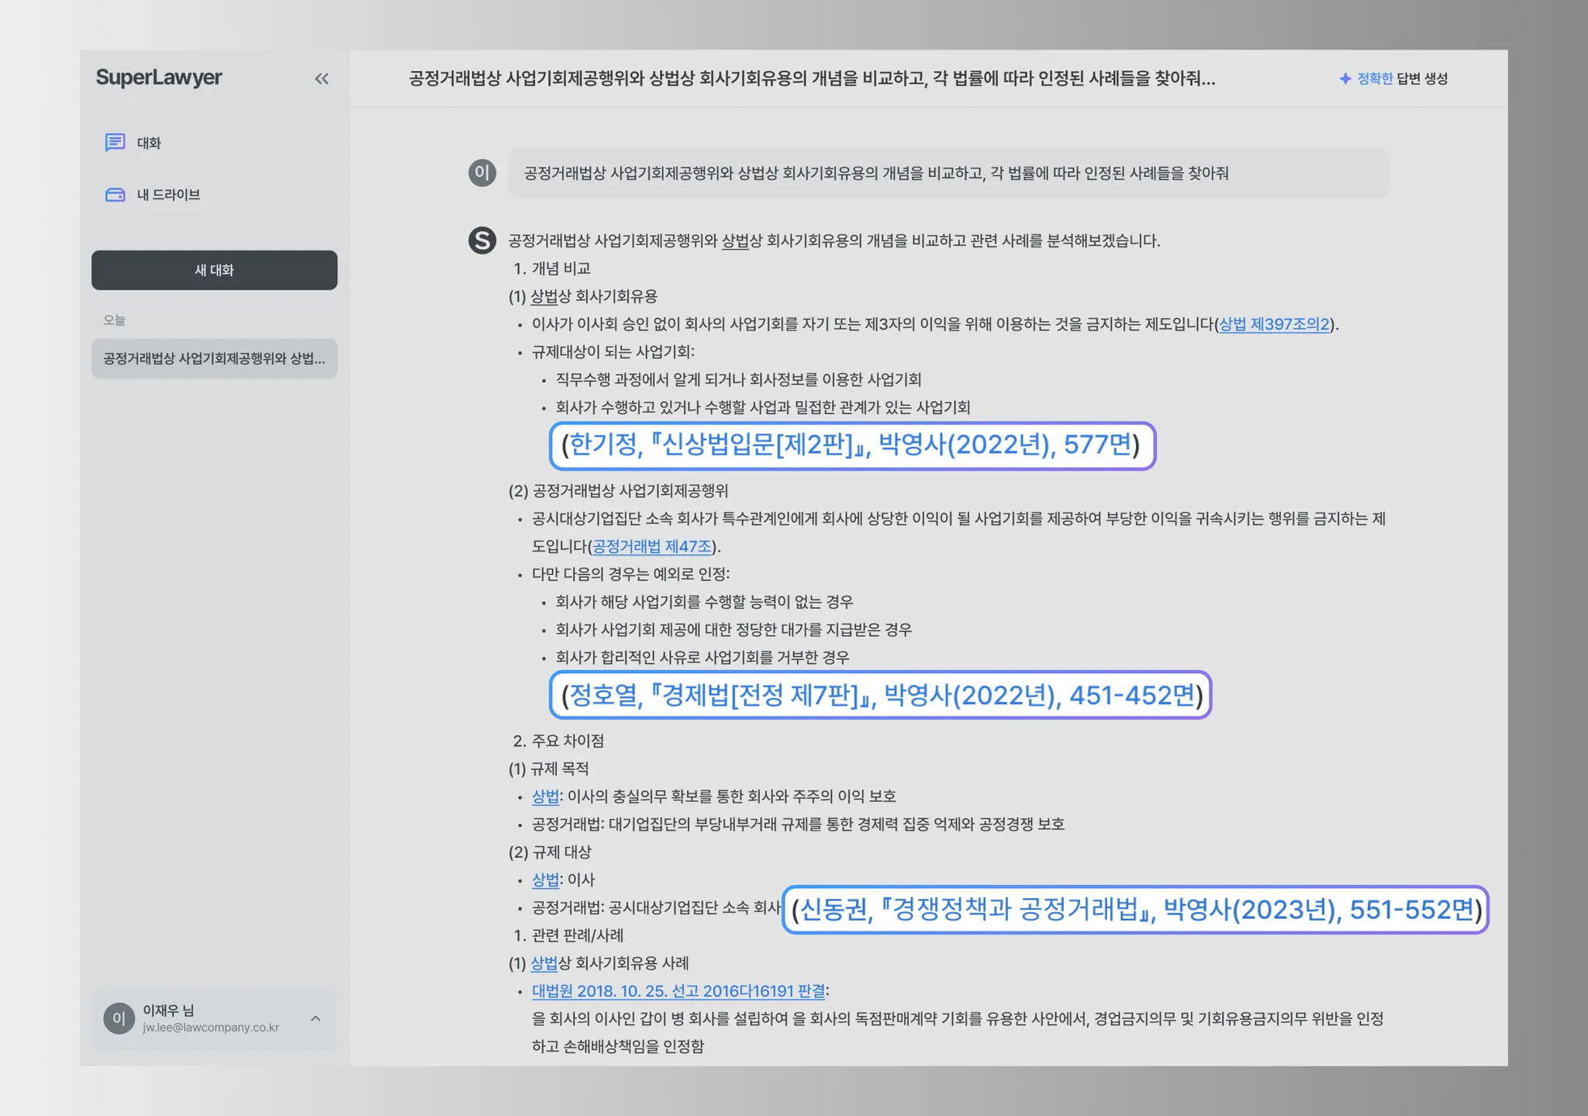Expand the 이재우 님 account menu chevron
This screenshot has width=1588, height=1116.
316,1018
